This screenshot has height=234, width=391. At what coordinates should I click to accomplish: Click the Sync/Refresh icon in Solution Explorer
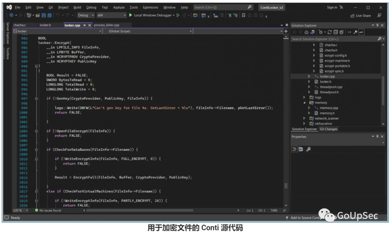(x=330, y=32)
